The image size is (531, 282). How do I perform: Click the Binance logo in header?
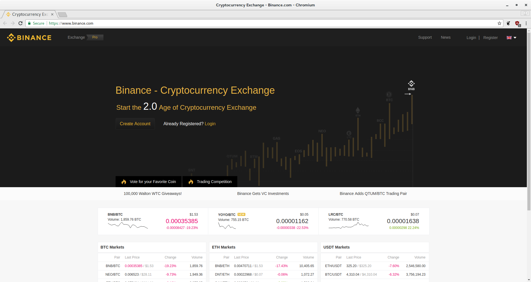point(29,38)
